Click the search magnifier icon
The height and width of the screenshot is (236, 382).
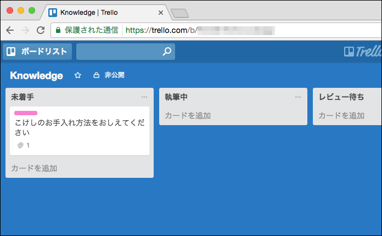pos(167,52)
